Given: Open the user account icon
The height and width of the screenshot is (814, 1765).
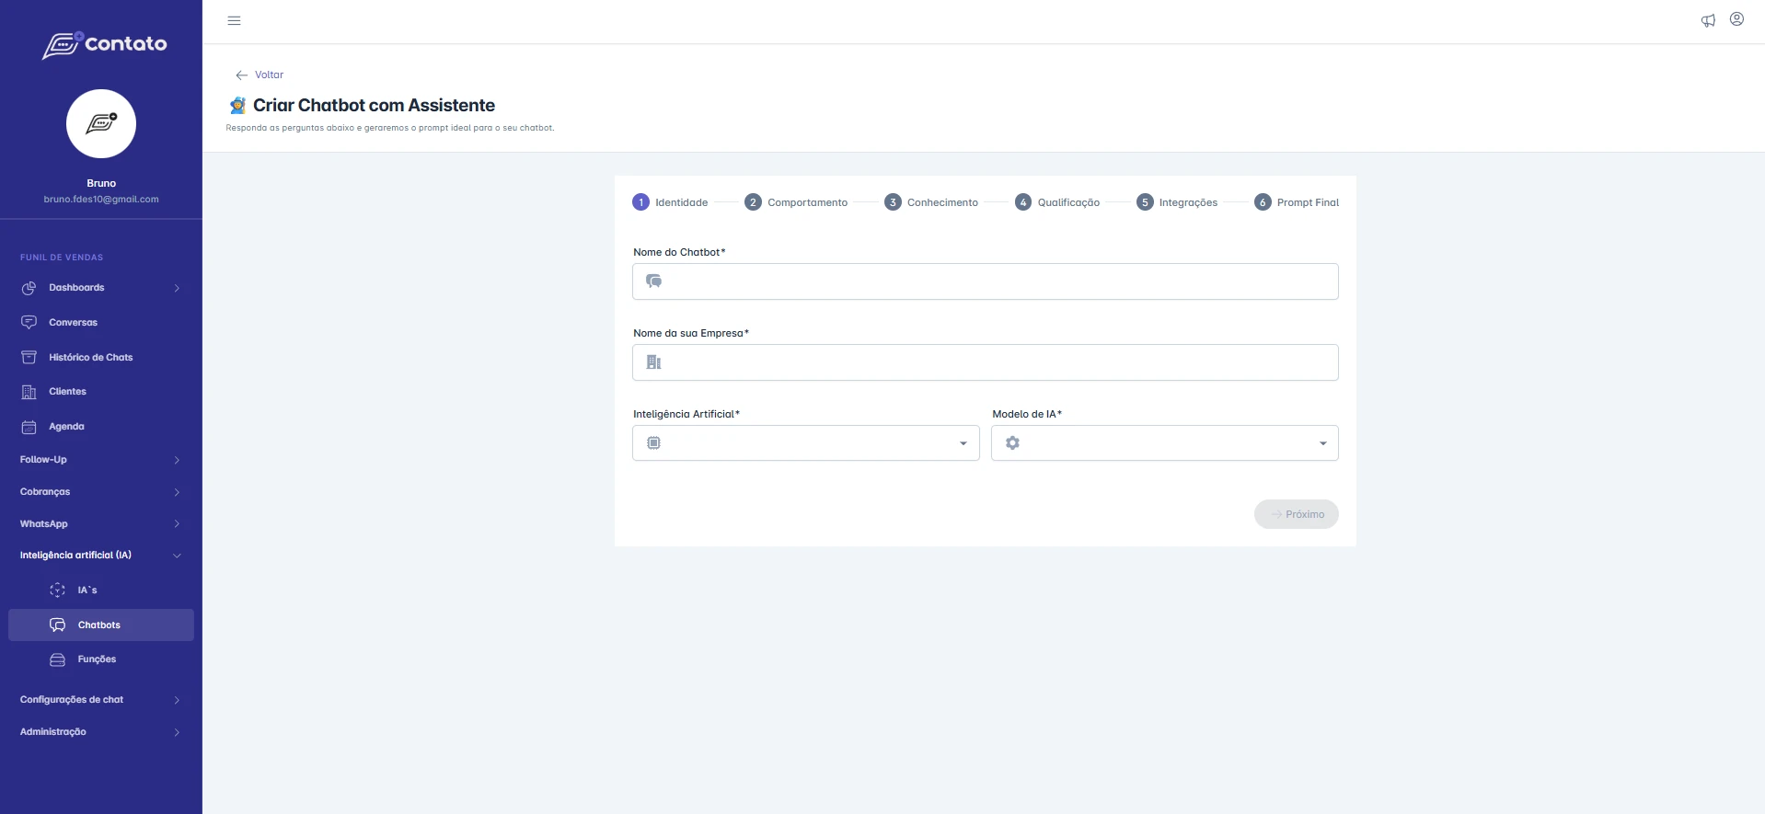Looking at the screenshot, I should click(1736, 19).
